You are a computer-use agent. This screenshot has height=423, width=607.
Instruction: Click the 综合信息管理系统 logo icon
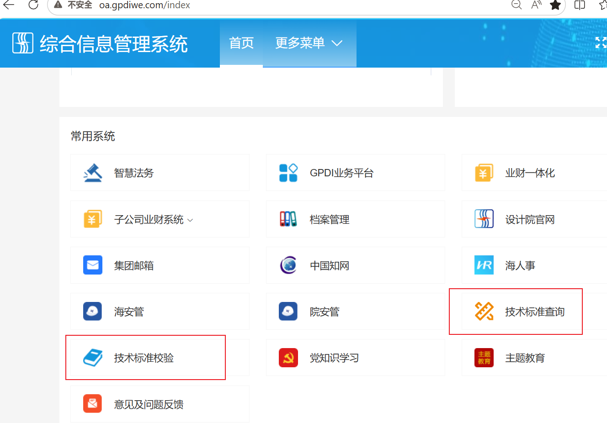(x=23, y=43)
